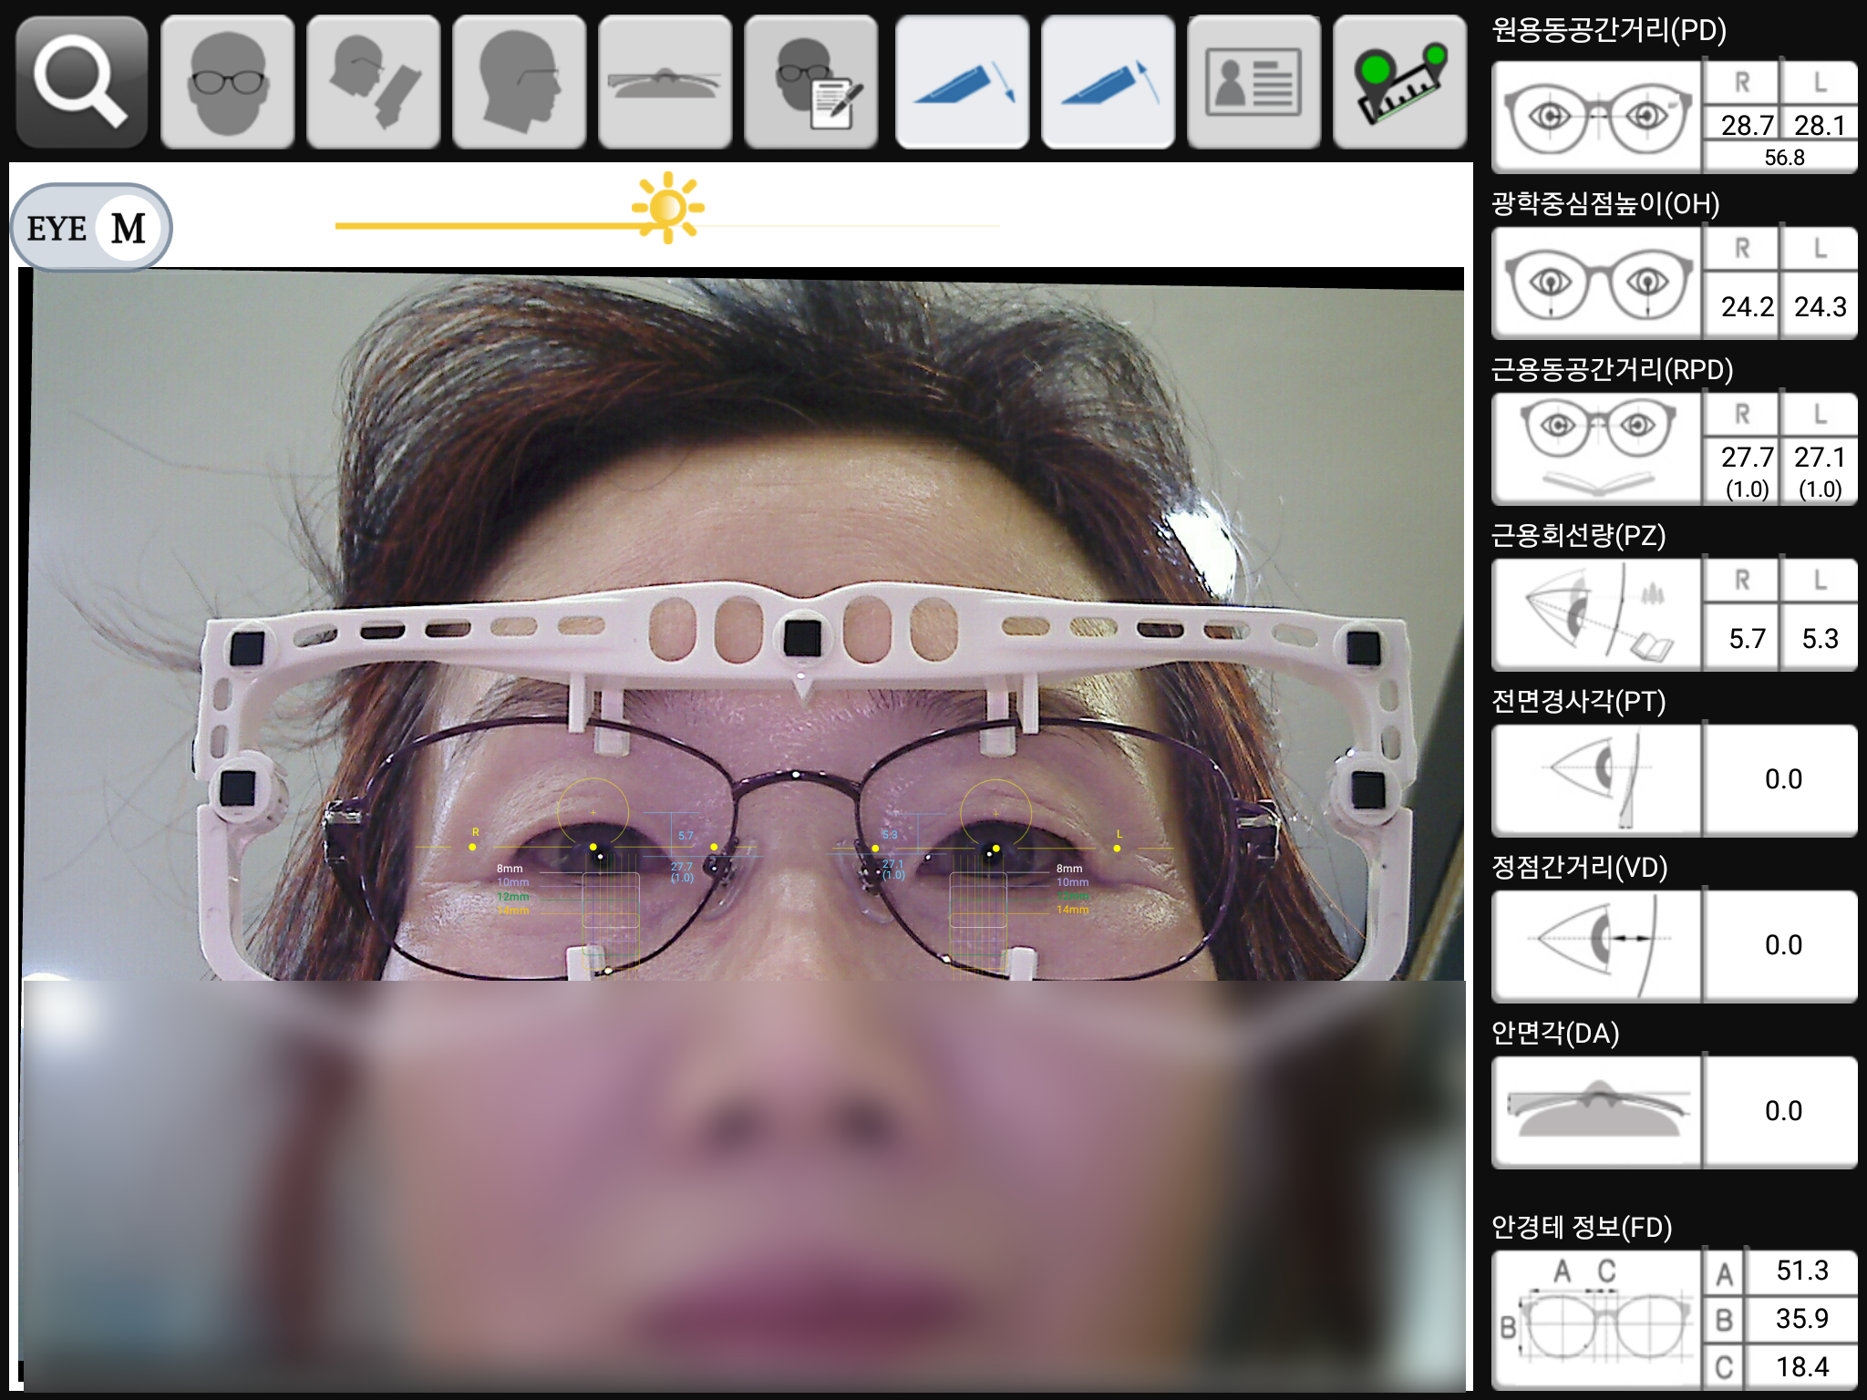This screenshot has height=1400, width=1867.
Task: Click the DA value field 0.0
Action: pyautogui.click(x=1782, y=1111)
